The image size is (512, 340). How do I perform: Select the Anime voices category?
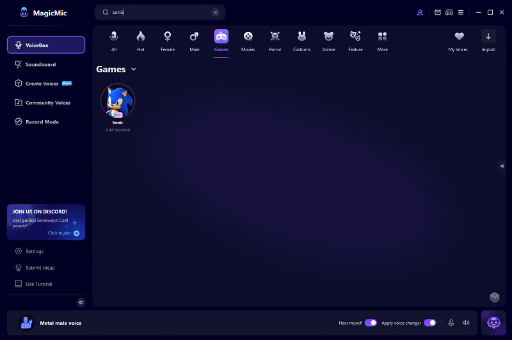(x=328, y=41)
